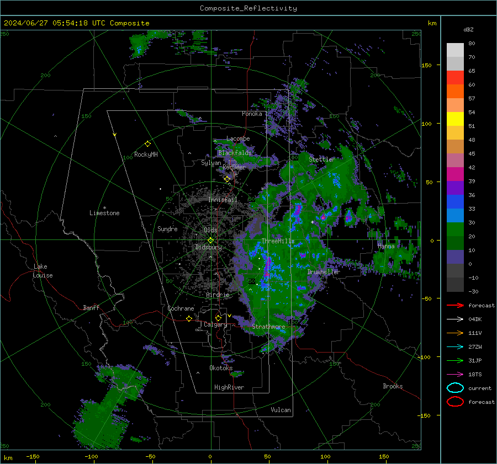The width and height of the screenshot is (497, 464).
Task: Click the Innisfail city label
Action: point(223,200)
